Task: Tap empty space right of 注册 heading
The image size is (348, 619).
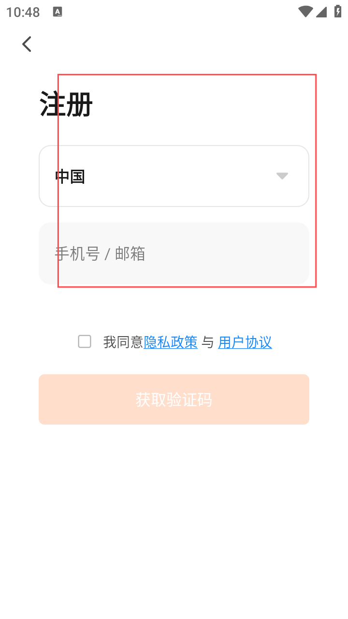Action: click(217, 104)
